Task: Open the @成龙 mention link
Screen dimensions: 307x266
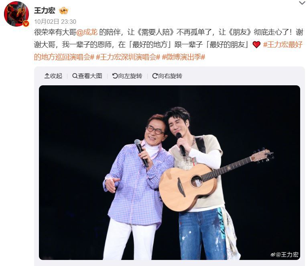Action: [87, 32]
